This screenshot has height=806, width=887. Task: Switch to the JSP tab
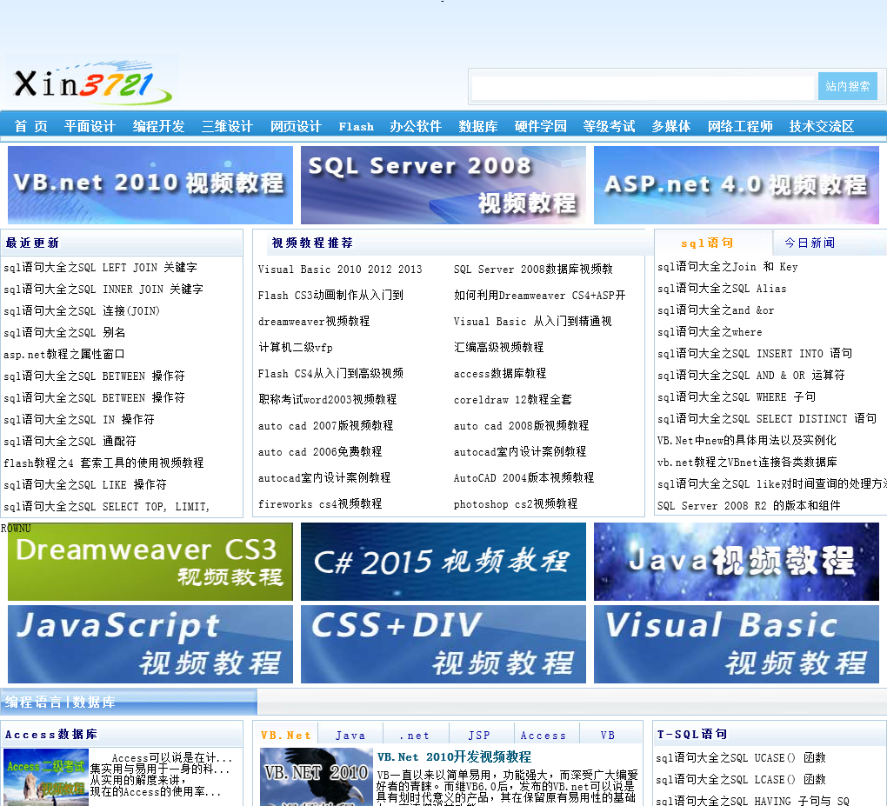click(479, 736)
